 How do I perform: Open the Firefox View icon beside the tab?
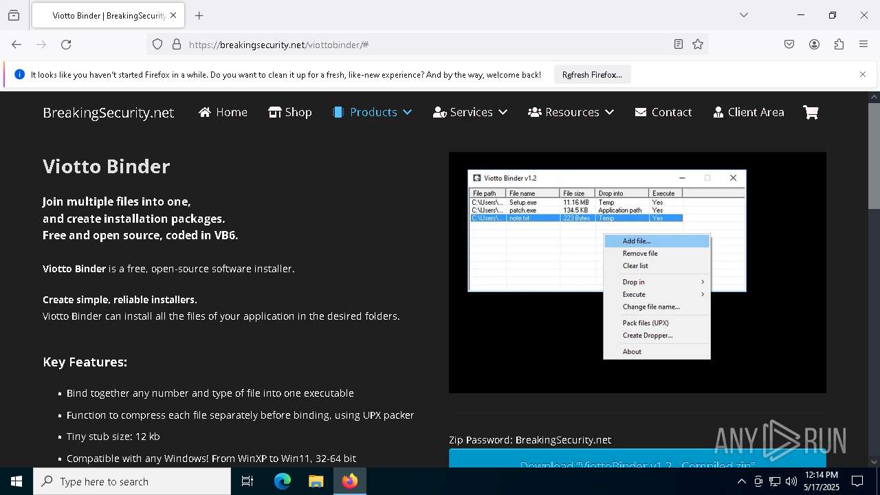(14, 15)
